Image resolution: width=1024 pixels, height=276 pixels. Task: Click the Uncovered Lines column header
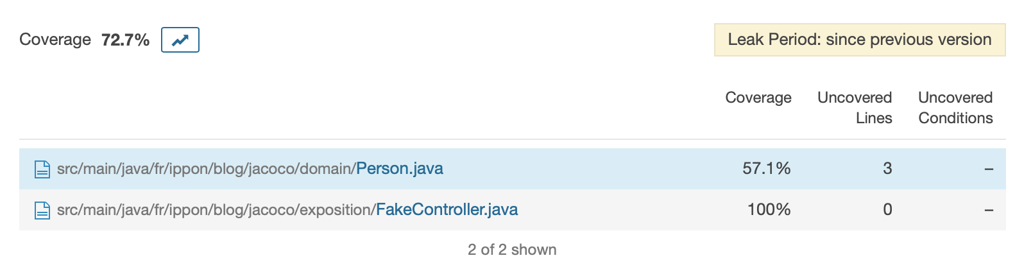pyautogui.click(x=855, y=107)
